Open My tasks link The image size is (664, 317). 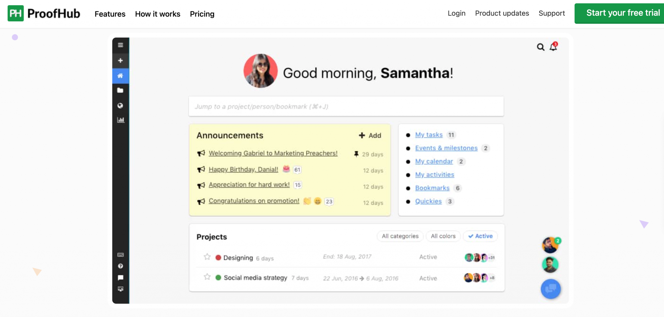coord(429,135)
